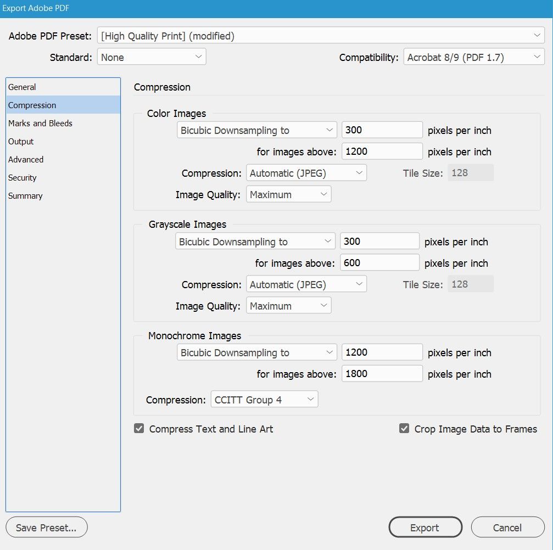Image resolution: width=553 pixels, height=550 pixels.
Task: Open Color Images downsampling method dropdown
Action: coord(257,130)
